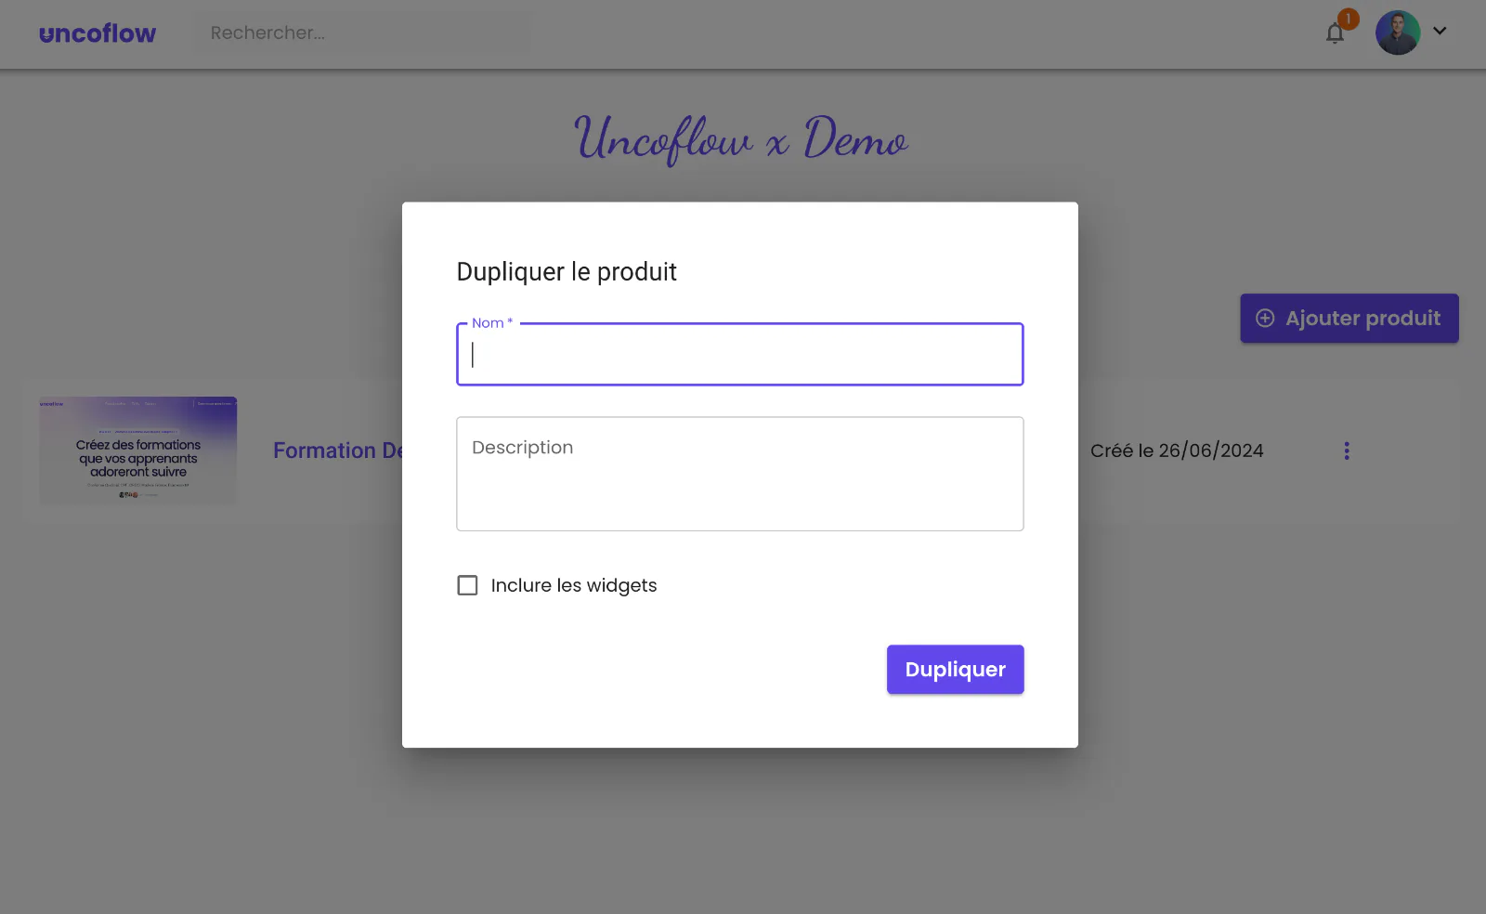Click the plus circle icon in Ajouter produit
The width and height of the screenshot is (1486, 914).
[x=1265, y=319]
